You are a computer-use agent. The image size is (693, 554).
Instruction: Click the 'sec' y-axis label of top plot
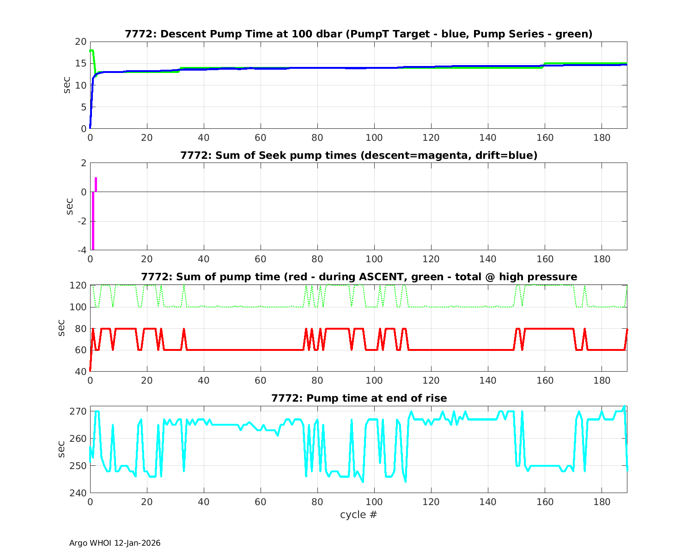point(67,85)
